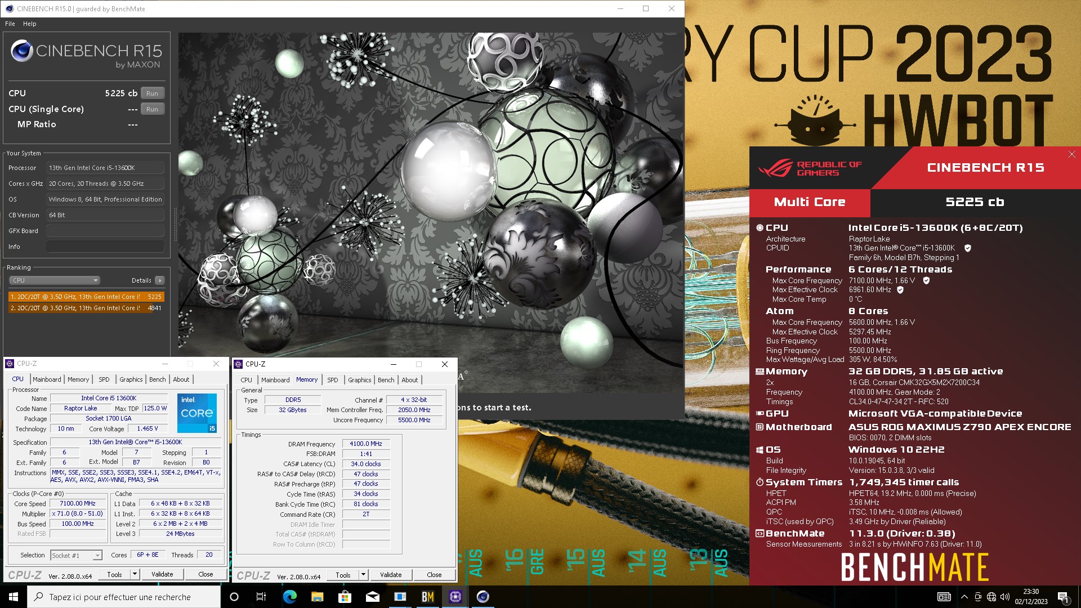Select first ranking entry scoring 5225
This screenshot has height=608, width=1081.
(x=86, y=297)
